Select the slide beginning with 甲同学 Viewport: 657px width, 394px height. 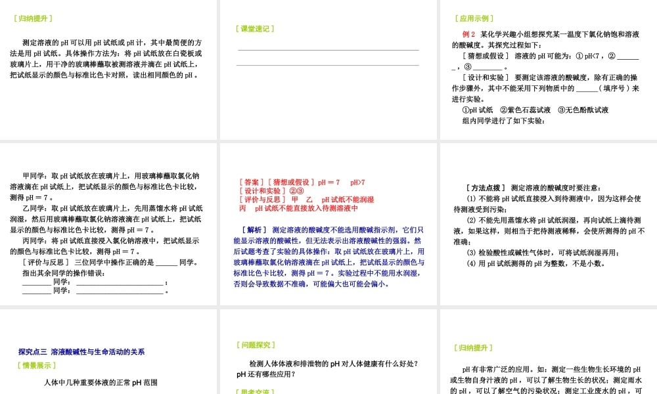coord(108,224)
